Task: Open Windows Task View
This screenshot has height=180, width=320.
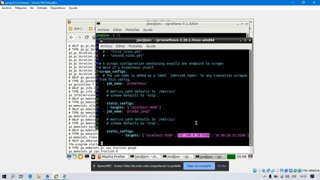Action: click(x=21, y=176)
